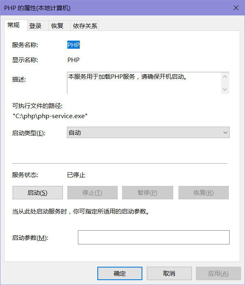Screen dimensions: 245x285
Task: Click the description scroll up arrow
Action: pos(225,77)
